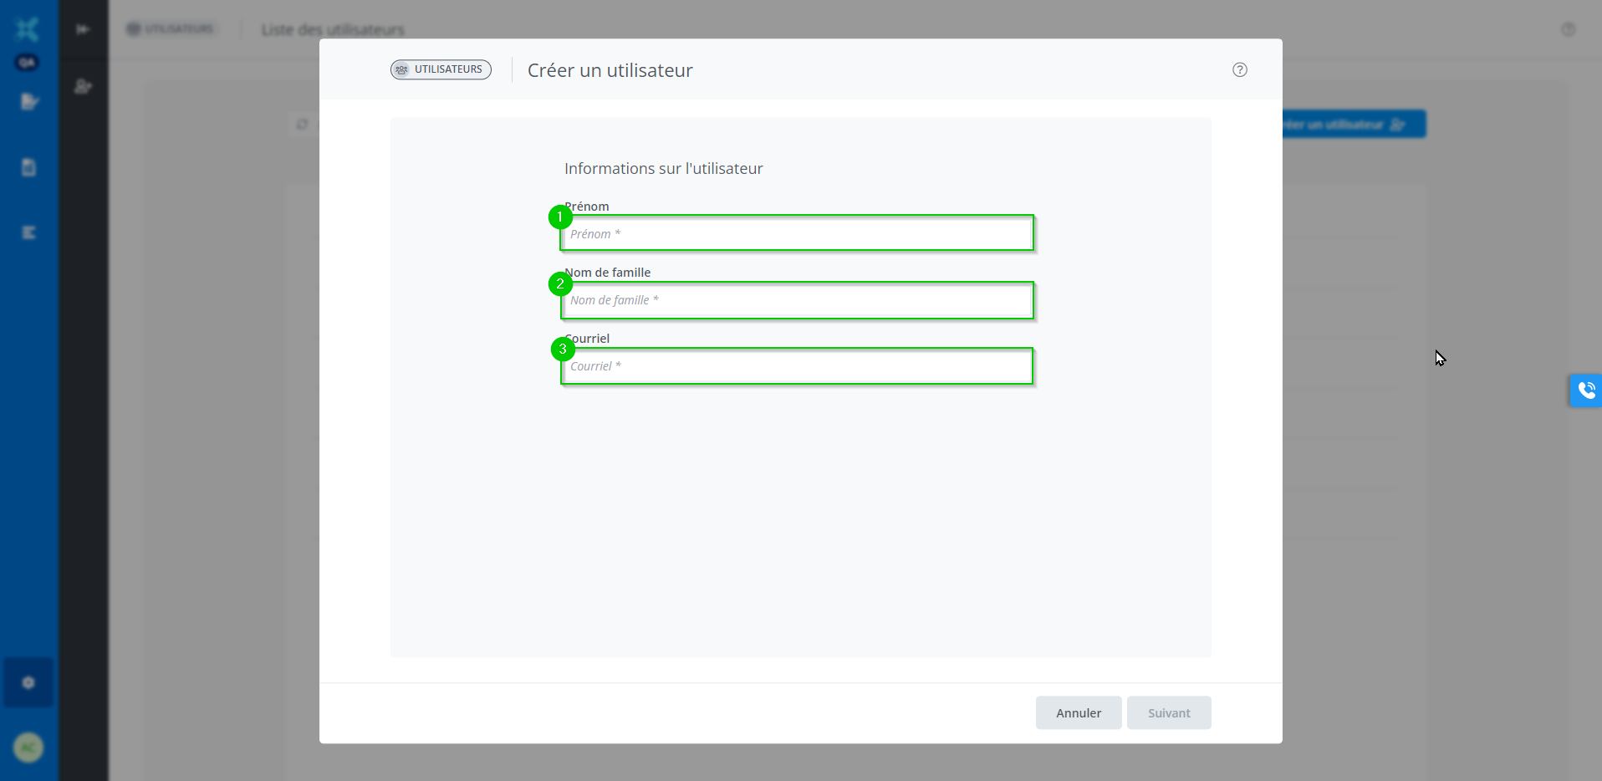
Task: Click the add user icon in the dark sidebar
Action: [x=83, y=86]
